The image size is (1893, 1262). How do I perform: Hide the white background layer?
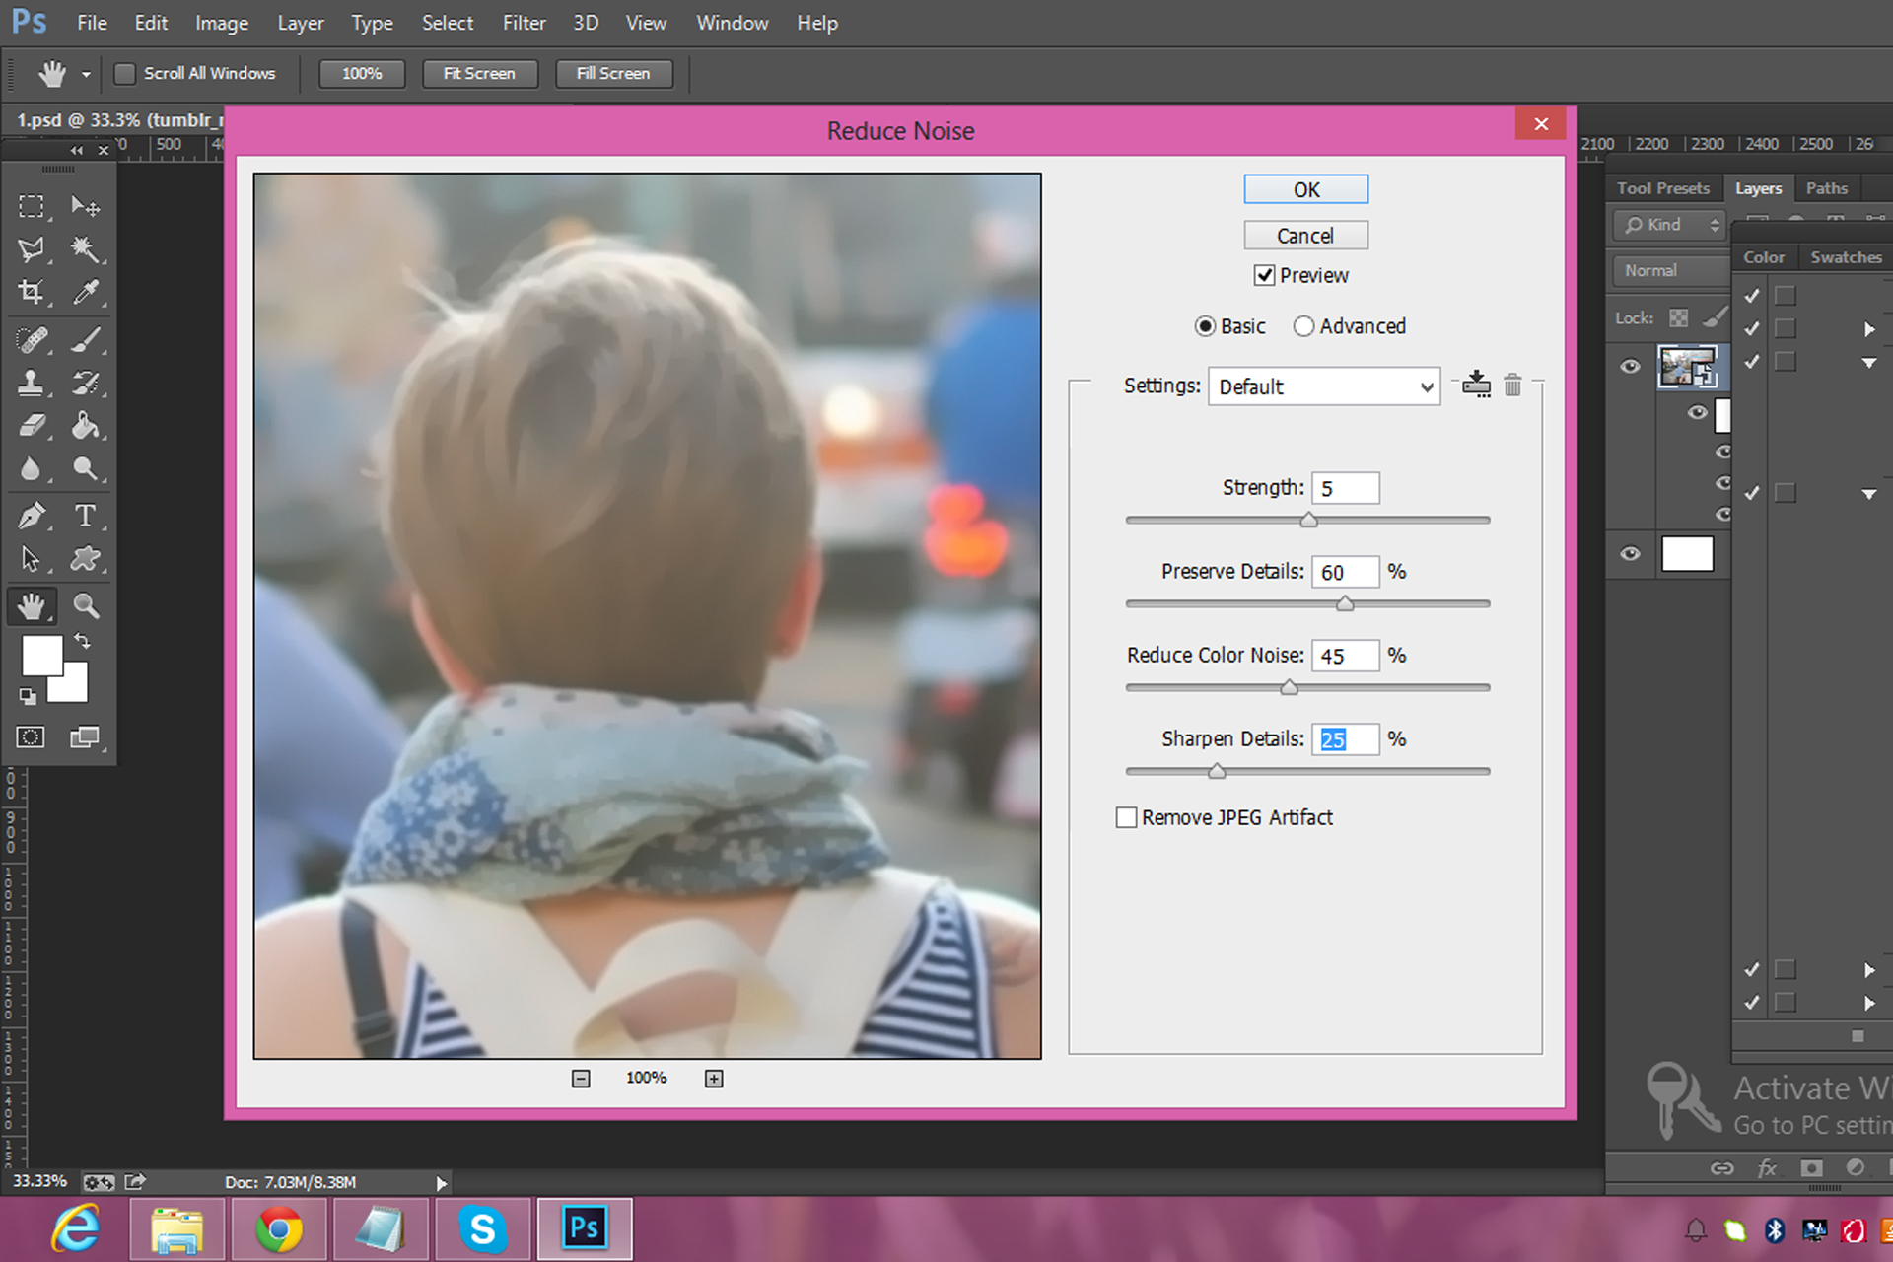point(1631,553)
